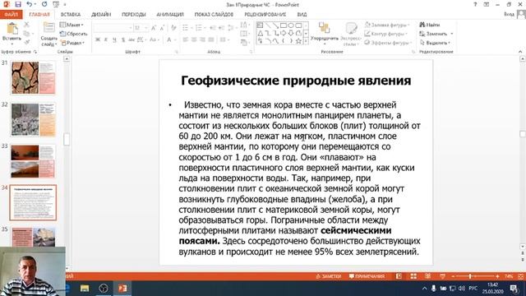Select the triangle shape in gallery
Image resolution: width=526 pixels, height=296 pixels.
coord(261,33)
